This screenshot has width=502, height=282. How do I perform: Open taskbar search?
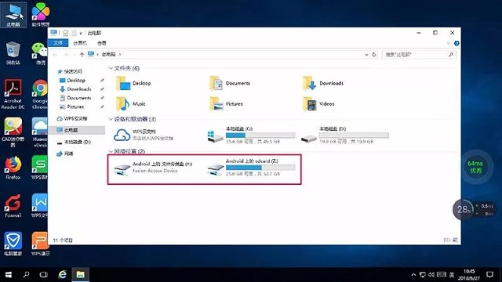26,275
